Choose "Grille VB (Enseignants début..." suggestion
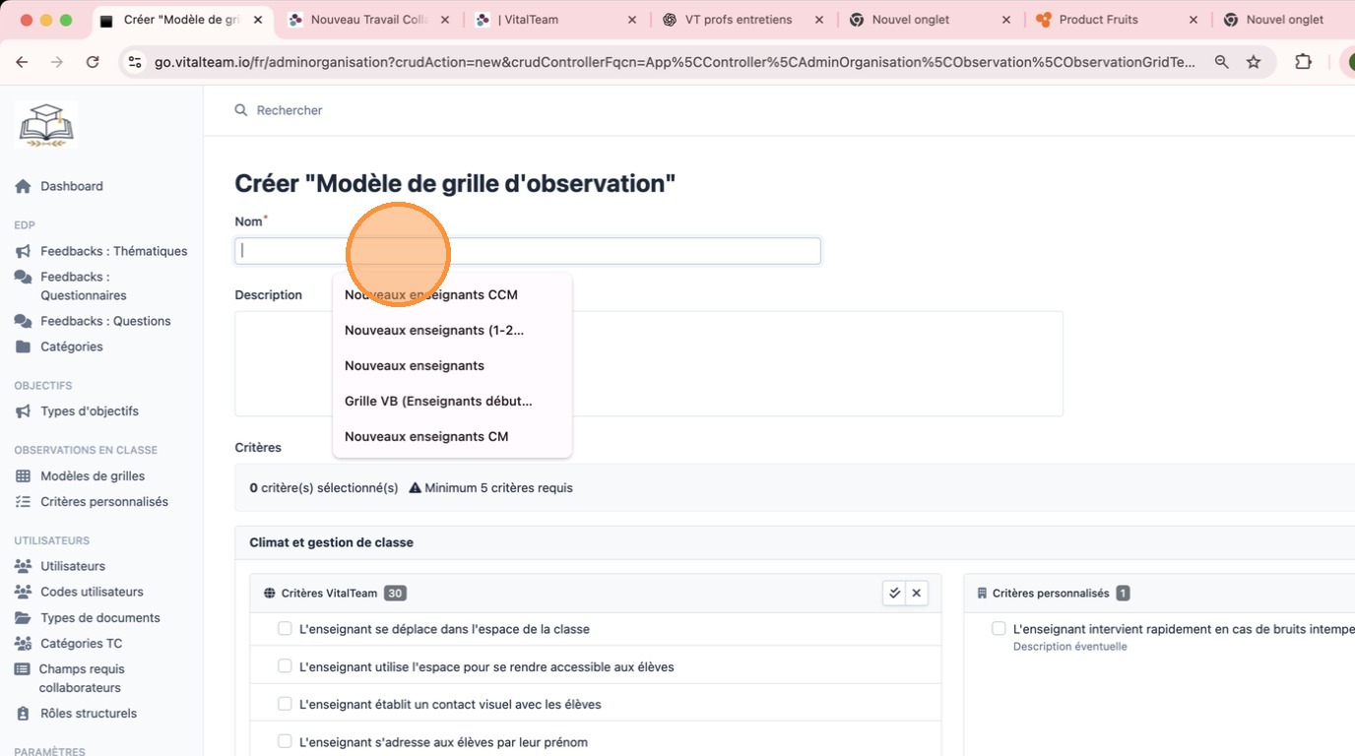1355x756 pixels. tap(438, 402)
